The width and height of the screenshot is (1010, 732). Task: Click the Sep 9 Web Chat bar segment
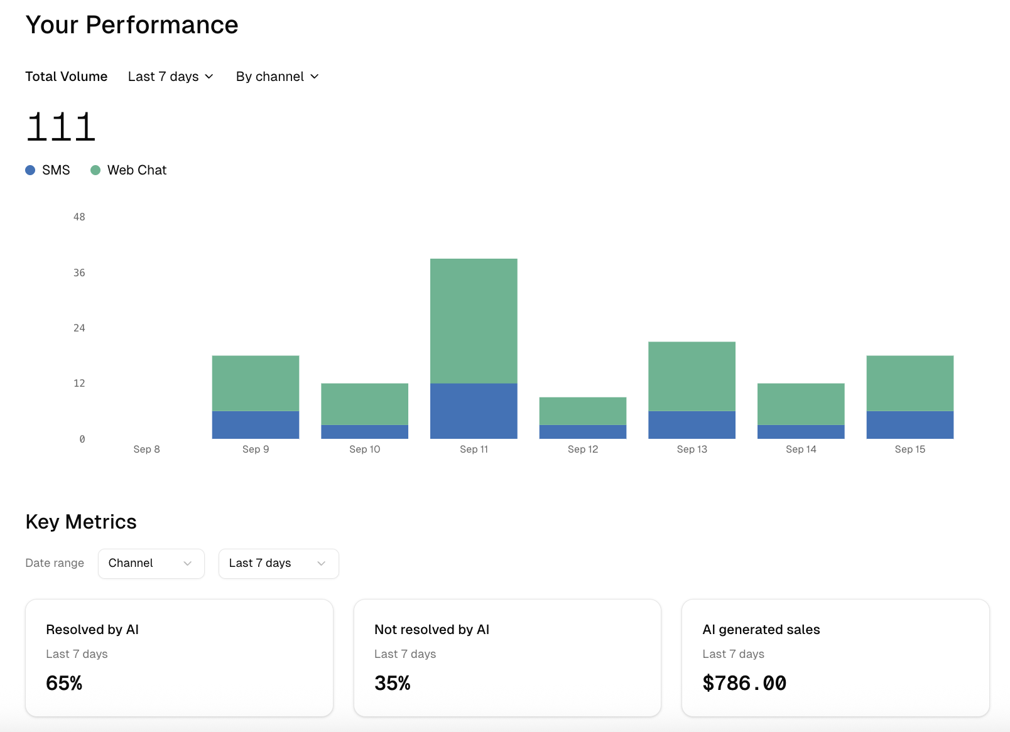(256, 383)
